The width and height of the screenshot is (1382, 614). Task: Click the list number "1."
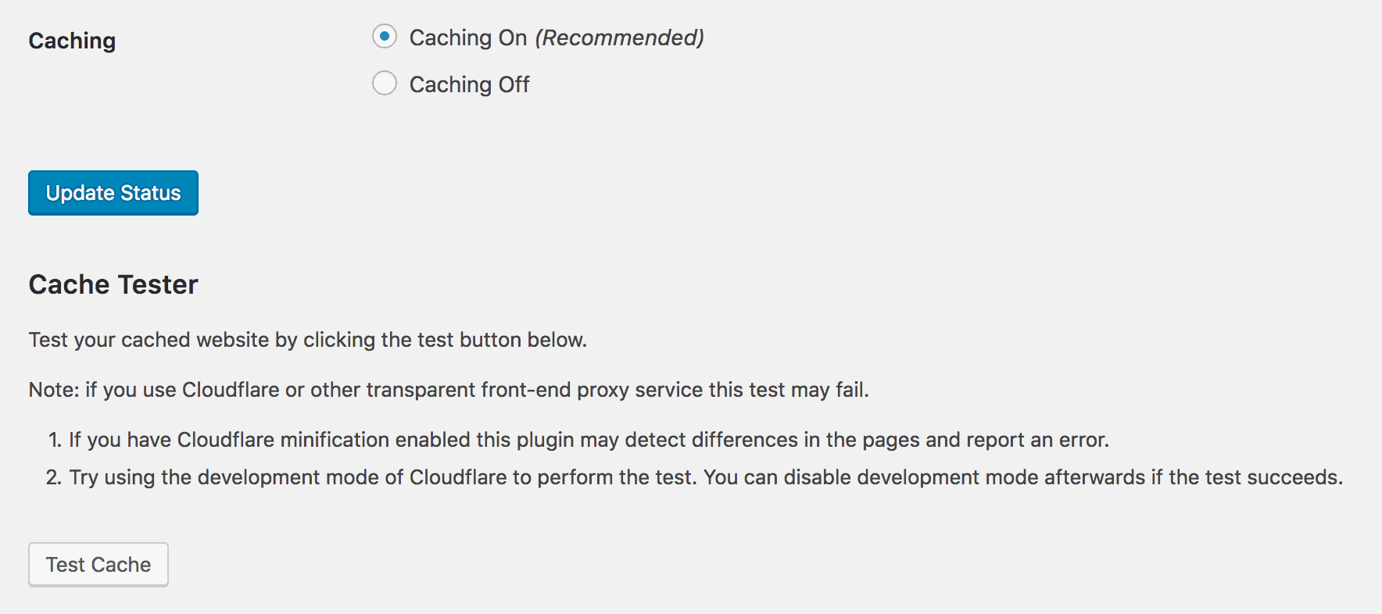point(55,440)
